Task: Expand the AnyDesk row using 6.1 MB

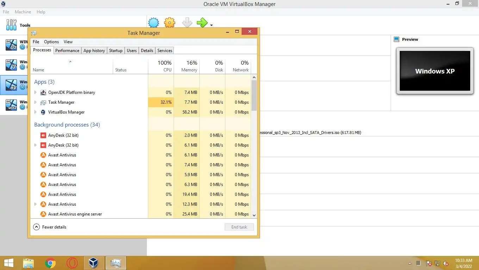Action: pos(35,145)
